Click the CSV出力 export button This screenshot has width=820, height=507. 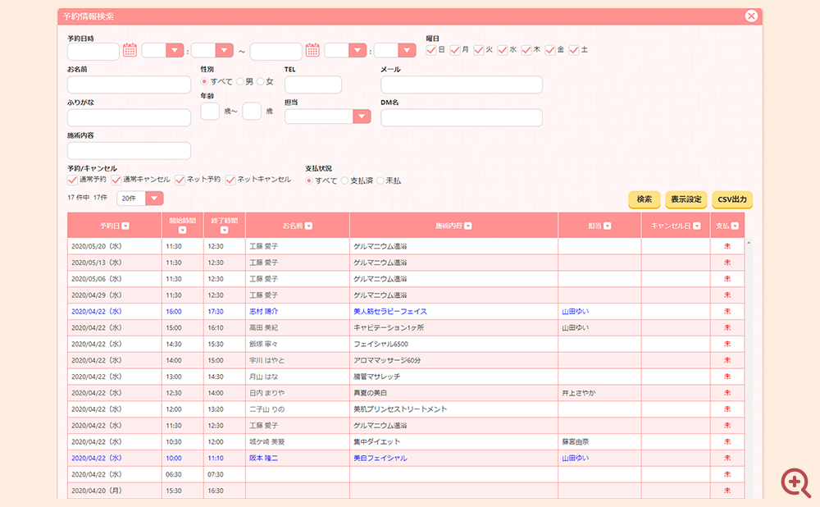[x=732, y=199]
